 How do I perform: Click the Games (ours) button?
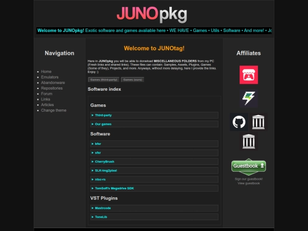pyautogui.click(x=132, y=80)
